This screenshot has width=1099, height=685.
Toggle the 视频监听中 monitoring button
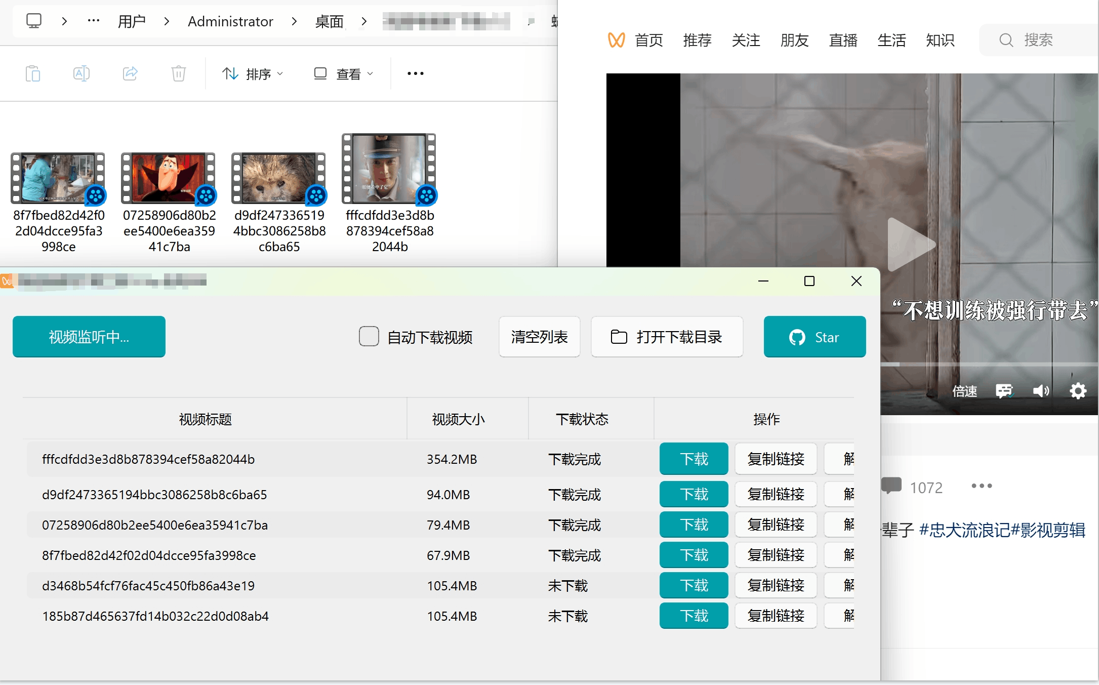coord(89,337)
